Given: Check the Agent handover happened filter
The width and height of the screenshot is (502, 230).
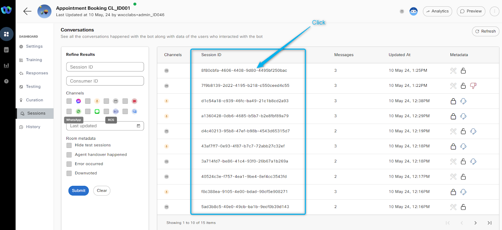Looking at the screenshot, I should tap(69, 155).
